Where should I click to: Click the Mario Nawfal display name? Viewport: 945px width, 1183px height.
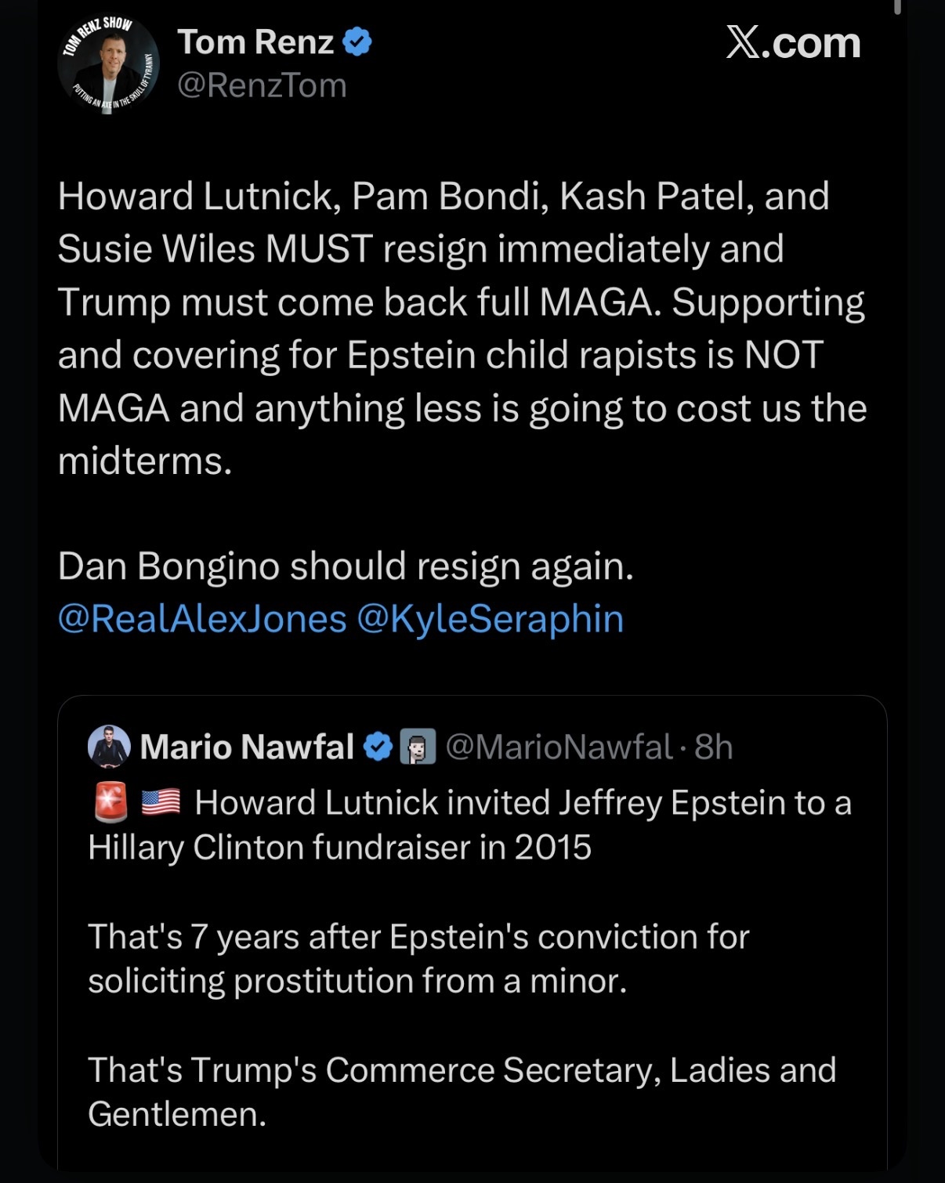coord(247,747)
